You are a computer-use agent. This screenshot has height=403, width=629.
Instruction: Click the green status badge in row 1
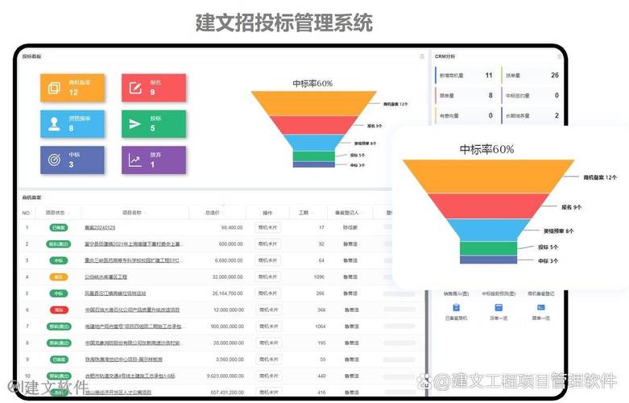59,227
